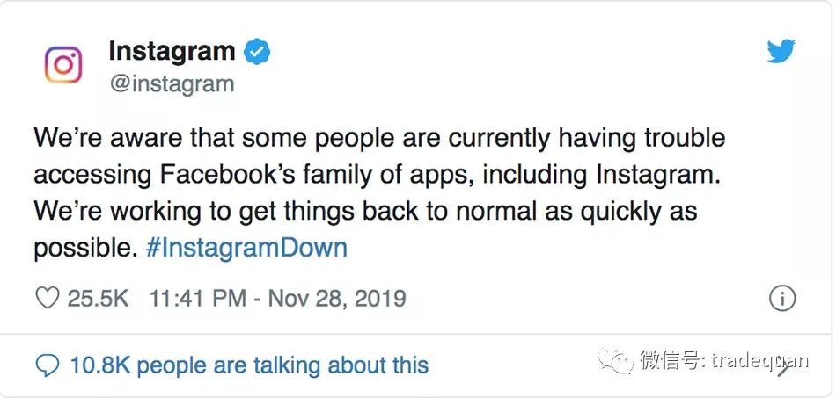The width and height of the screenshot is (836, 398).
Task: Click the Nov 28, 2019 date
Action: click(337, 299)
